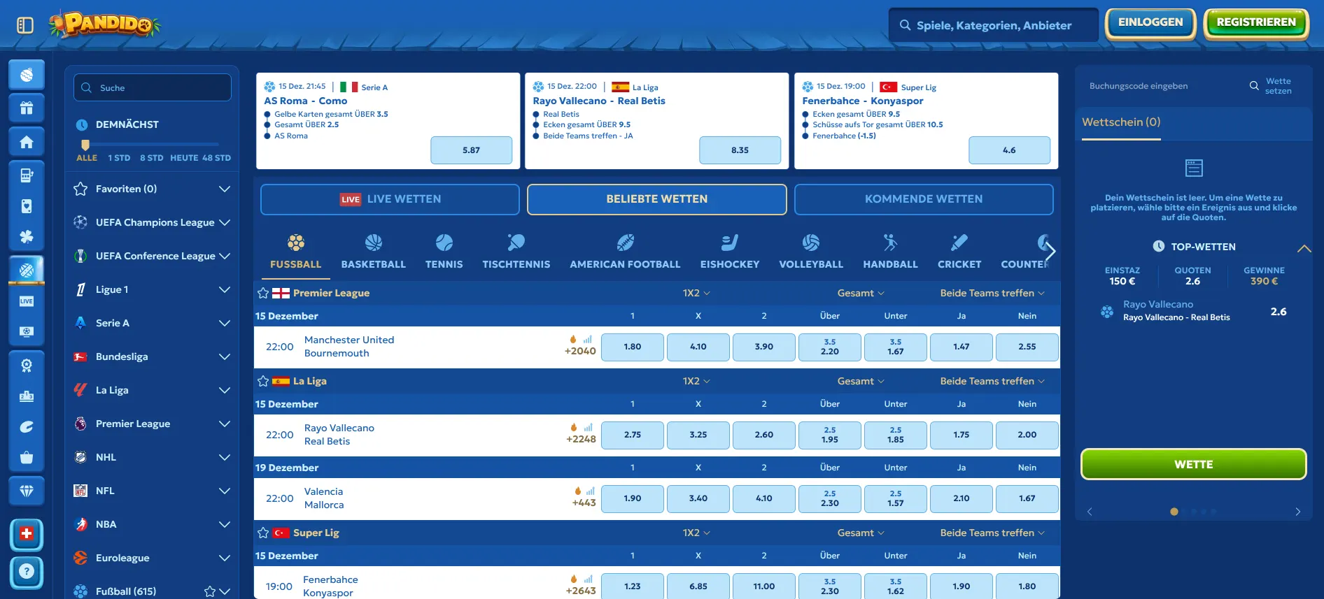Click the diamond VIP icon in sidebar
This screenshot has width=1324, height=599.
pos(27,491)
